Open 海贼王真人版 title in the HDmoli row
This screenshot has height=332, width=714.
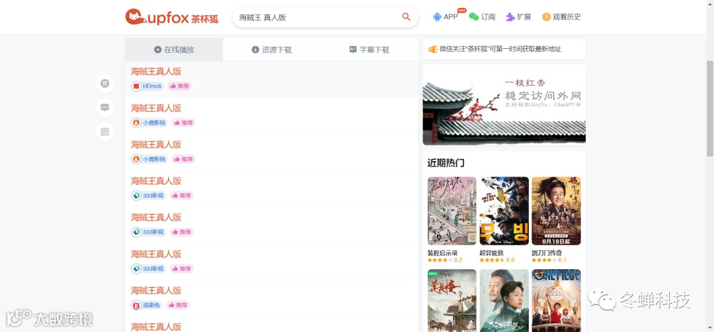(156, 71)
